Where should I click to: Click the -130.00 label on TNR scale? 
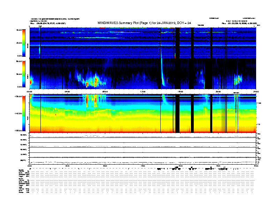[18, 96]
